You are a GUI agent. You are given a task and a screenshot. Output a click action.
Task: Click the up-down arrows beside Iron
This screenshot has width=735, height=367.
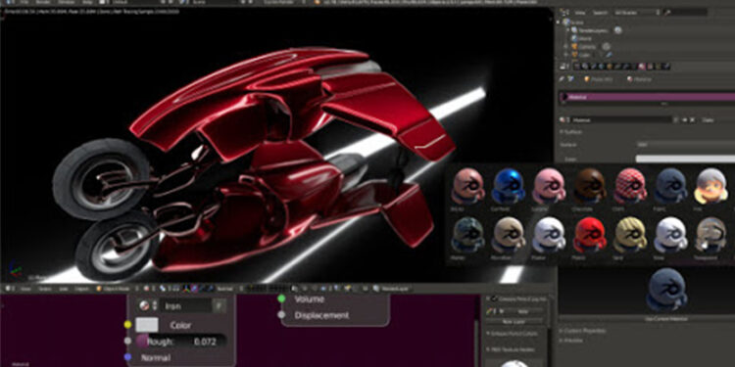pyautogui.click(x=155, y=306)
